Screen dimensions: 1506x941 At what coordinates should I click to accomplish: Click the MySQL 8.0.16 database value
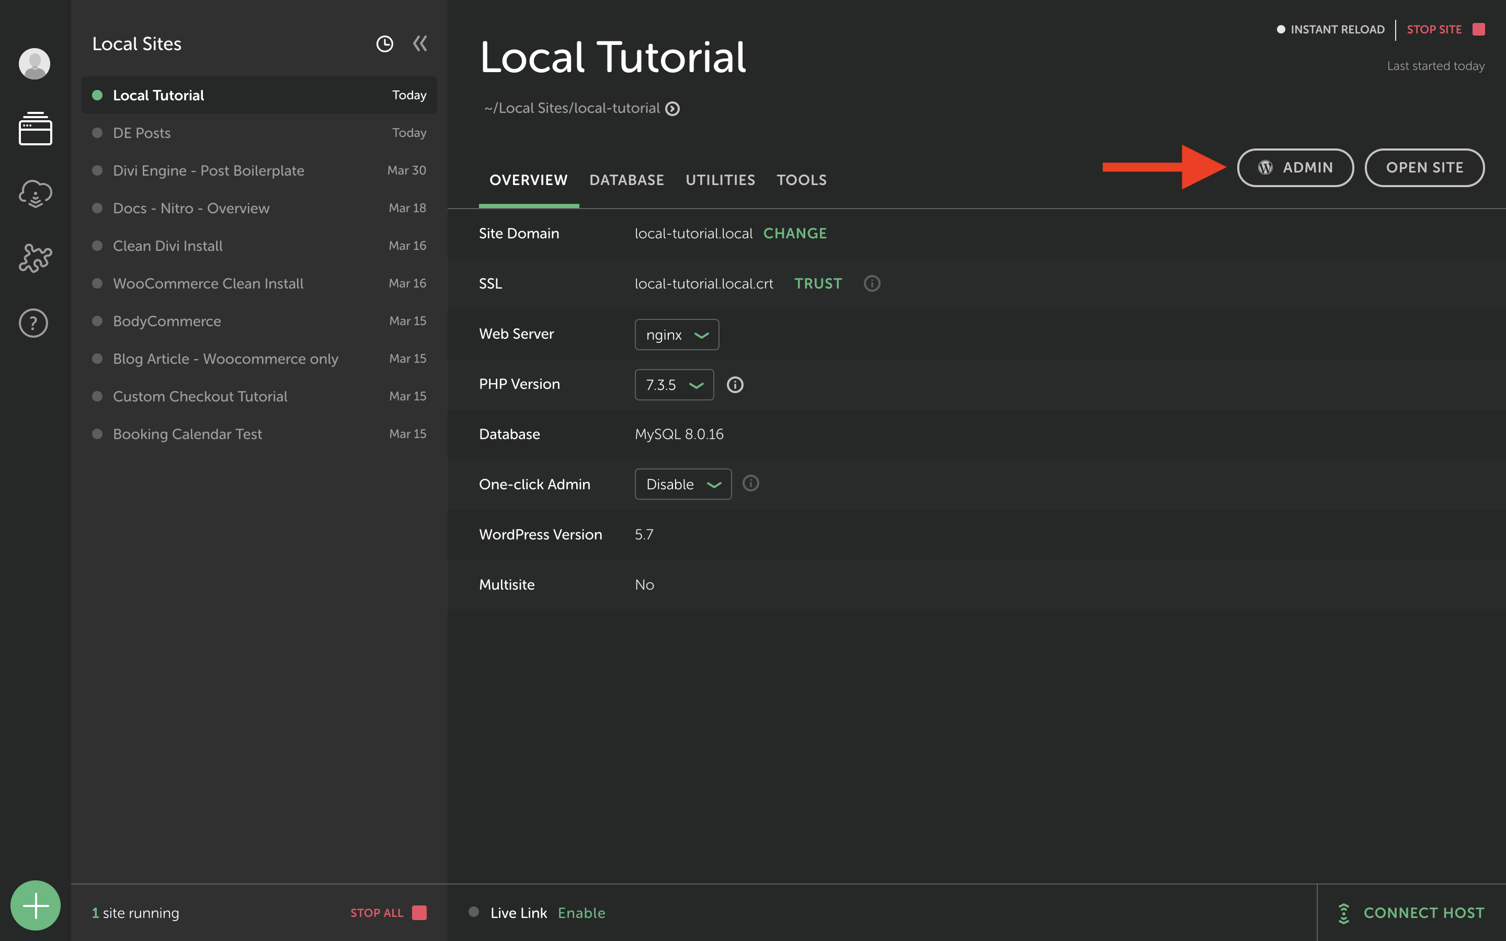679,434
